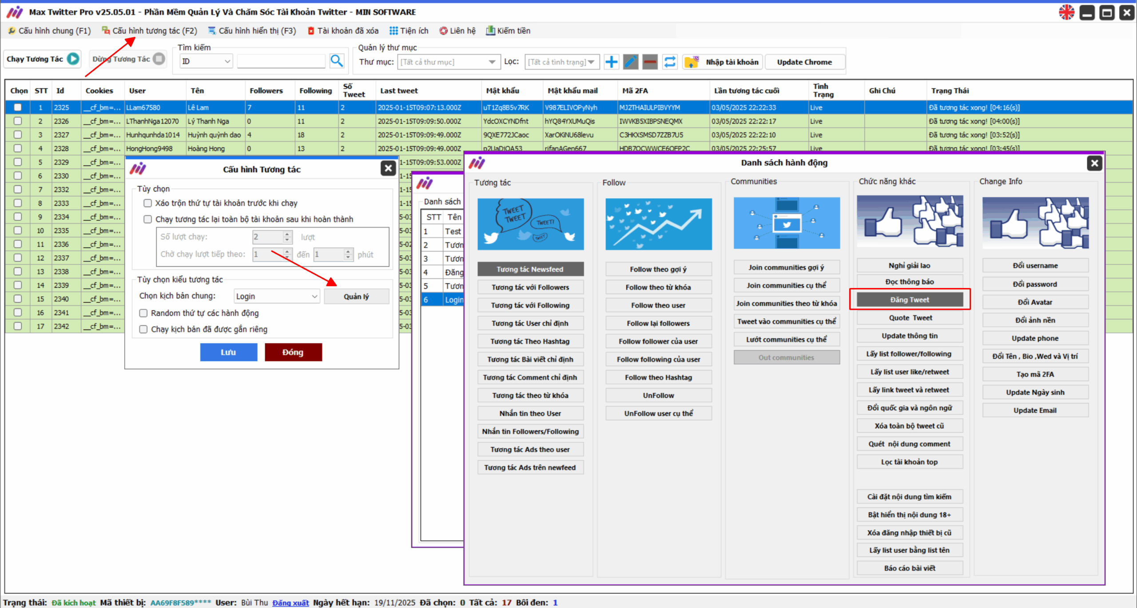Click the thumbs-up image under Chức năng khác

click(x=910, y=221)
